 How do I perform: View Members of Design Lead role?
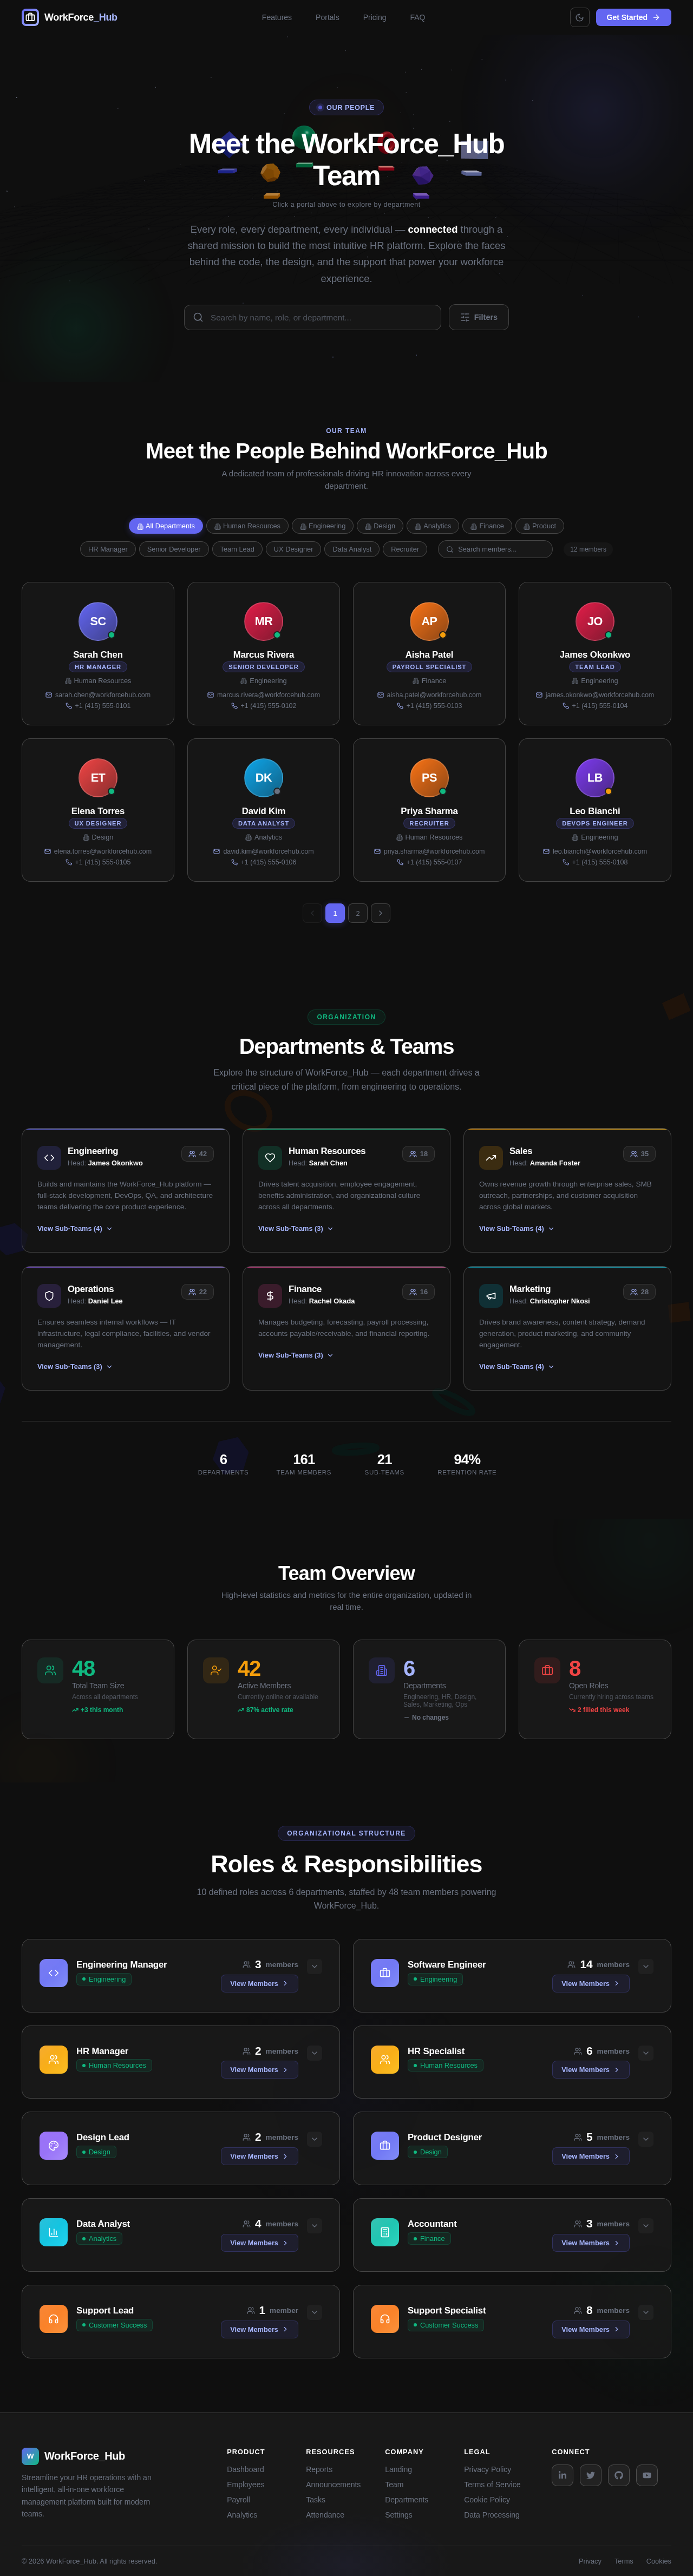click(x=259, y=2156)
